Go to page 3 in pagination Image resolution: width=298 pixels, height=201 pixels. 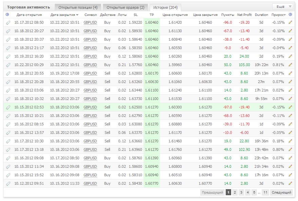[x=241, y=192]
